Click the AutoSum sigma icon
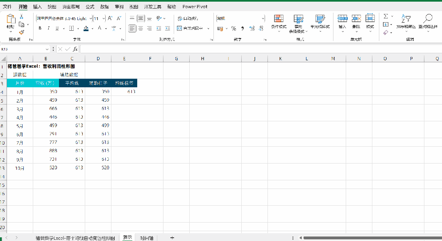The height and width of the screenshot is (241, 442). (386, 16)
